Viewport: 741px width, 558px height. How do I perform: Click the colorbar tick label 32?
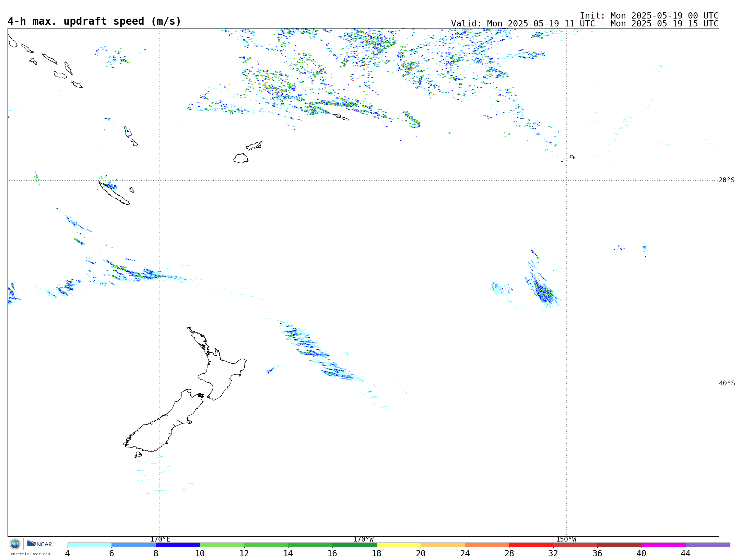(x=553, y=553)
